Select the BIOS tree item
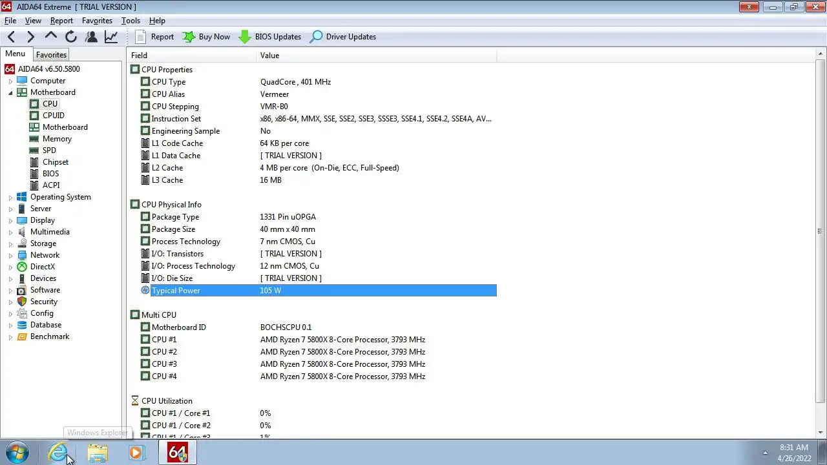Image resolution: width=827 pixels, height=465 pixels. coord(50,174)
